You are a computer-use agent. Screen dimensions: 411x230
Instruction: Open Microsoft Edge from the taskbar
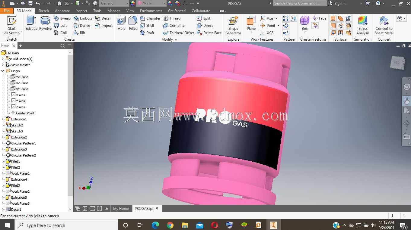pos(155,225)
